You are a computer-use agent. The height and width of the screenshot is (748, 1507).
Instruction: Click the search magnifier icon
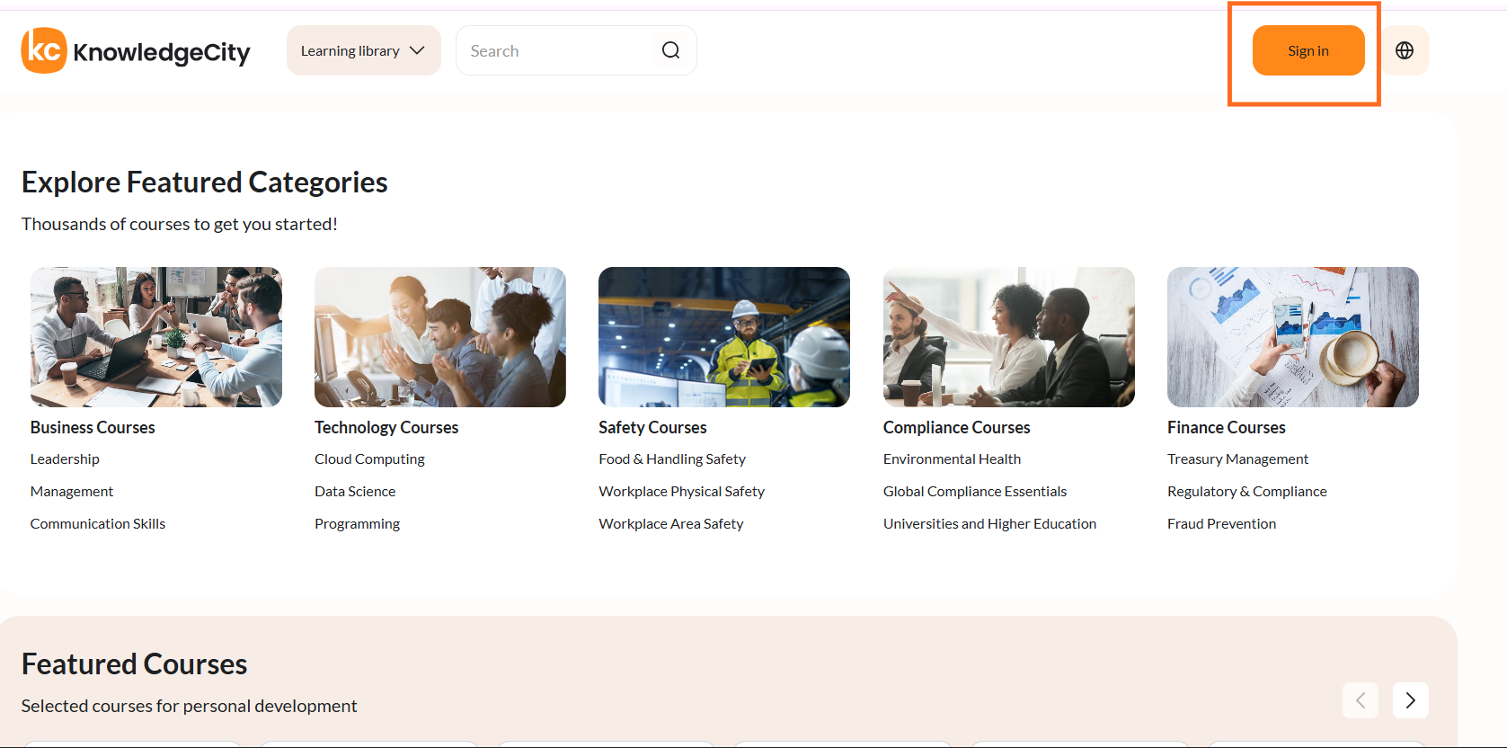(670, 50)
